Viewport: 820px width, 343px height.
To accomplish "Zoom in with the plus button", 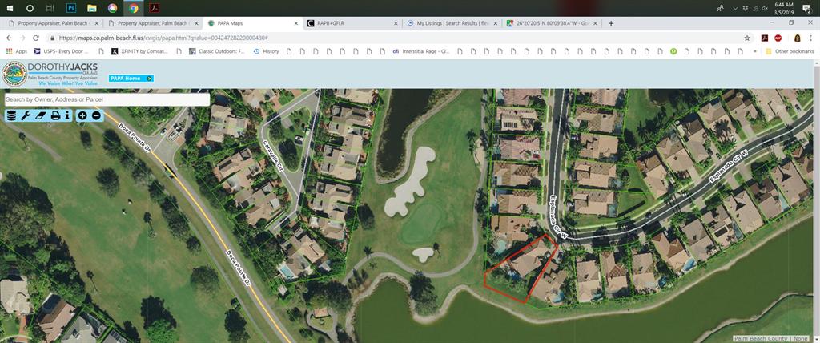I will (x=83, y=116).
